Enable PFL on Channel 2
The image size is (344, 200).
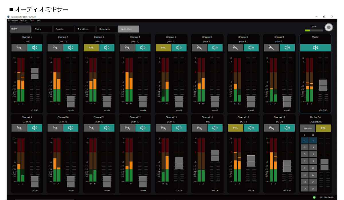(x=55, y=48)
